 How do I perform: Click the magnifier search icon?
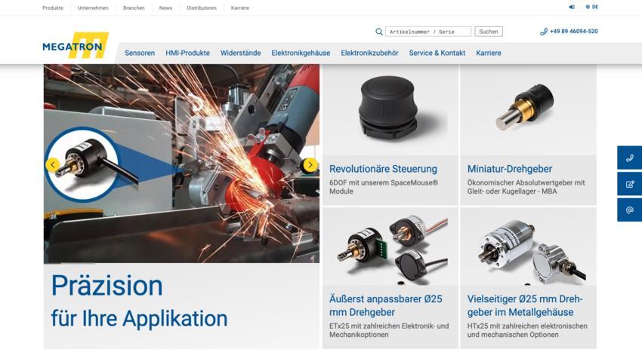[379, 32]
